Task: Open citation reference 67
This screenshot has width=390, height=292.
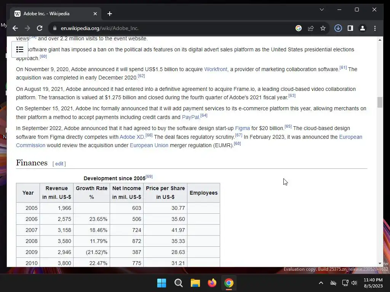Action: [x=238, y=135]
